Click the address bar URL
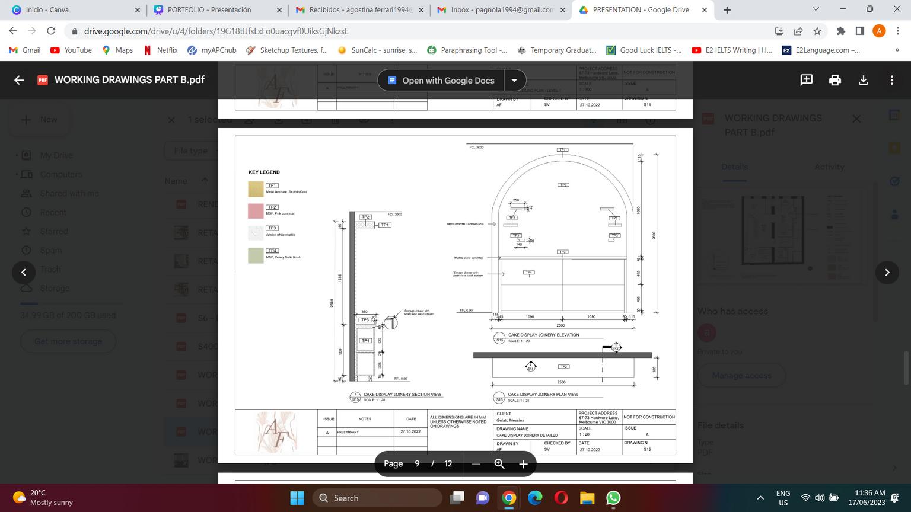 click(216, 31)
